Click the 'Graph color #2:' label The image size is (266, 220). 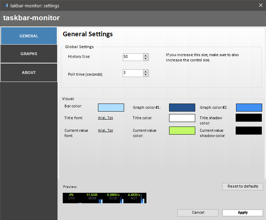214,107
